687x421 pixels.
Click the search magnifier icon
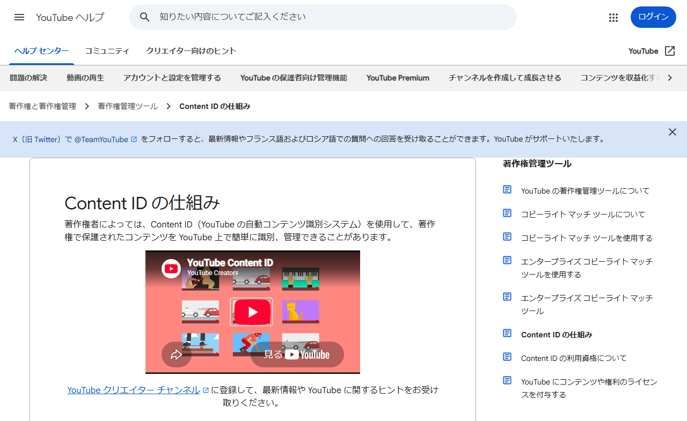(144, 17)
